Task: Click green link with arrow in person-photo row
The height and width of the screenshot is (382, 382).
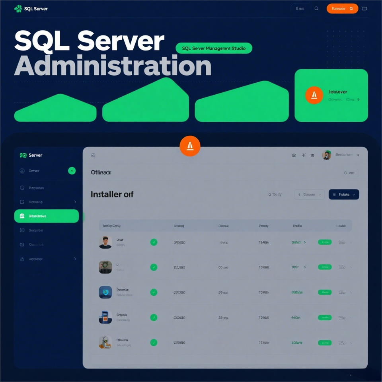Action: 299,242
